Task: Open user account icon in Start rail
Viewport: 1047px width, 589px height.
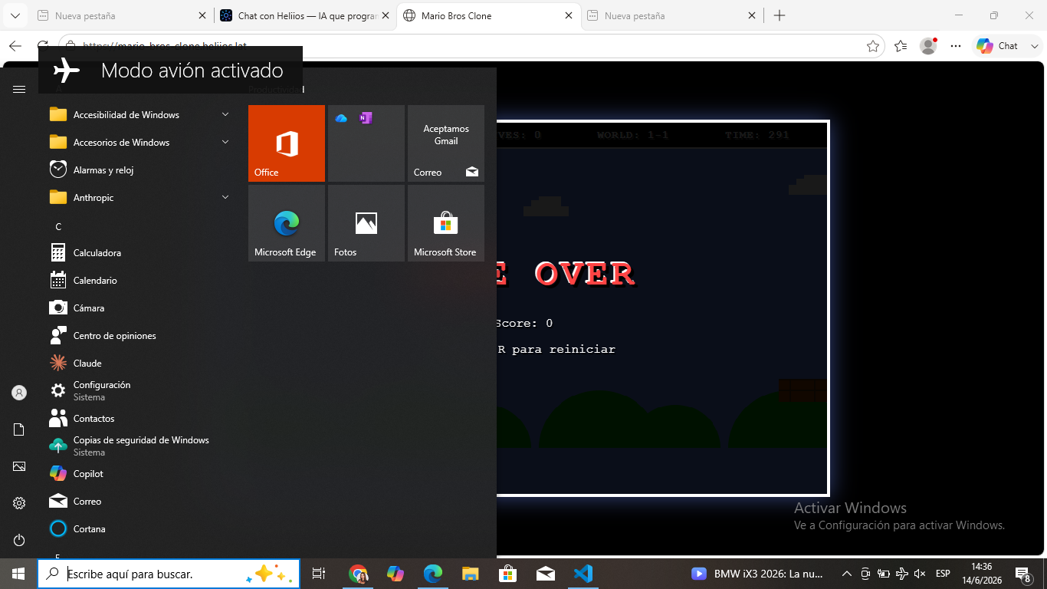Action: click(x=19, y=393)
